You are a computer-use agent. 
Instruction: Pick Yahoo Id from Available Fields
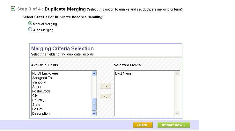coord(39,82)
